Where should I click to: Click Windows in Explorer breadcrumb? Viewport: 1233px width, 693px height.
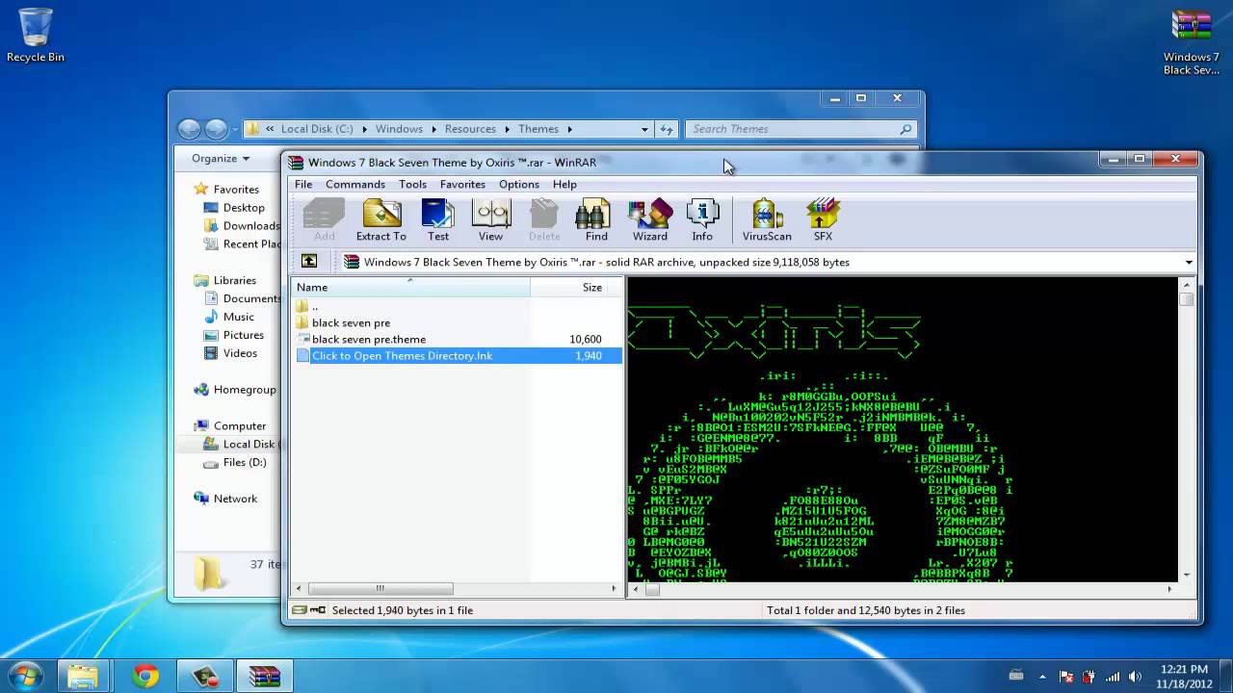pos(399,129)
